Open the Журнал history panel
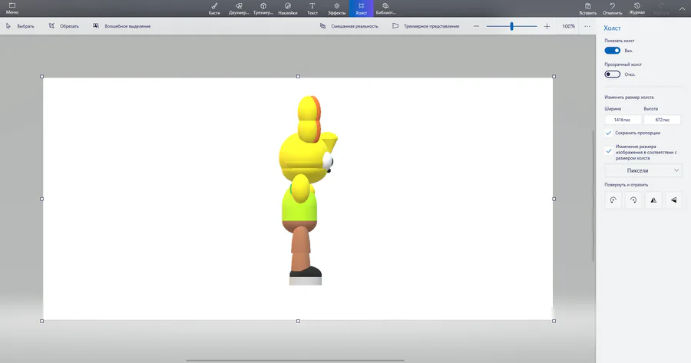Screen dimensions: 691x363 pos(636,8)
